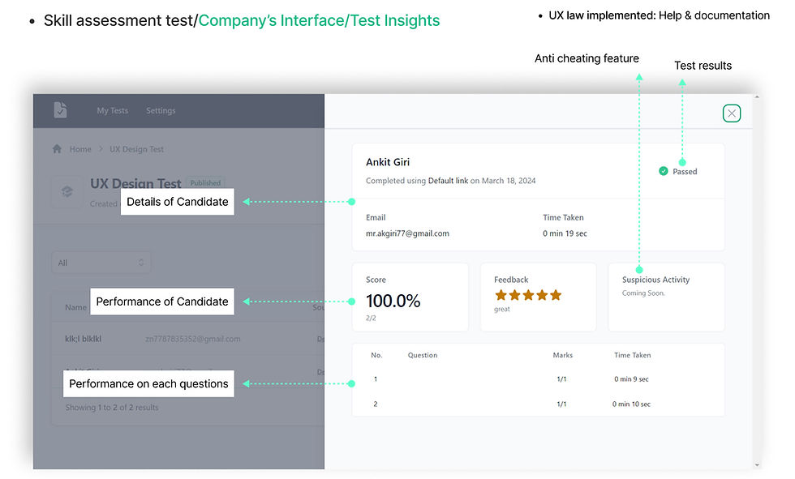Click the green Passed checkmark icon
The height and width of the screenshot is (479, 795).
664,171
